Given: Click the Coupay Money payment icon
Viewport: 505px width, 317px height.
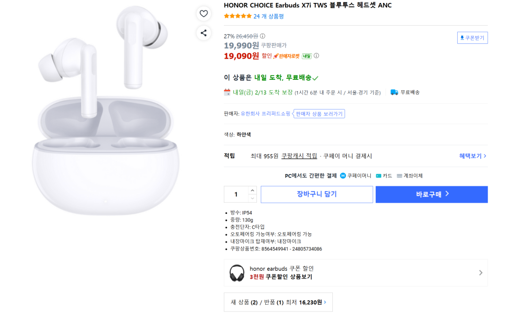Looking at the screenshot, I should pyautogui.click(x=343, y=176).
